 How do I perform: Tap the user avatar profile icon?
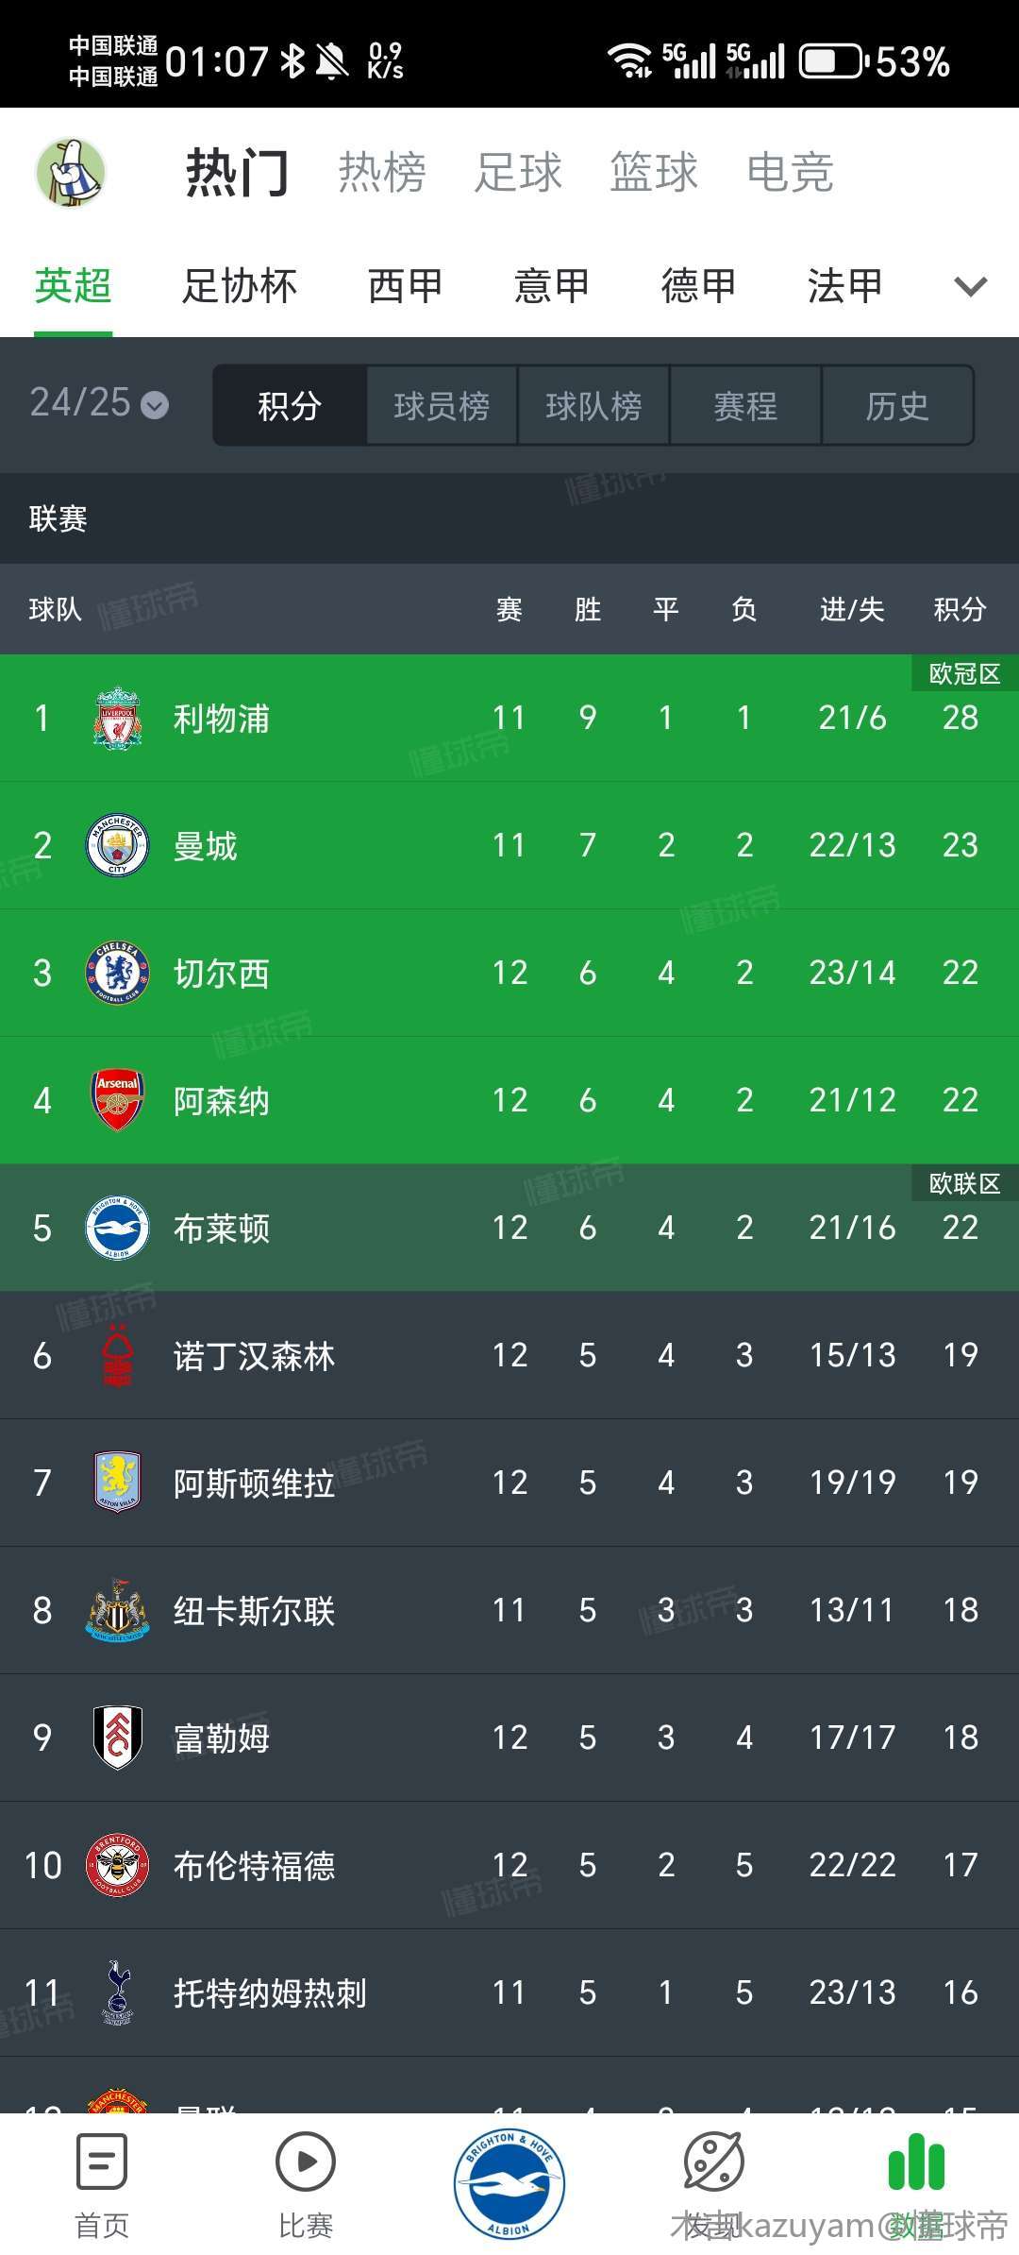71,173
